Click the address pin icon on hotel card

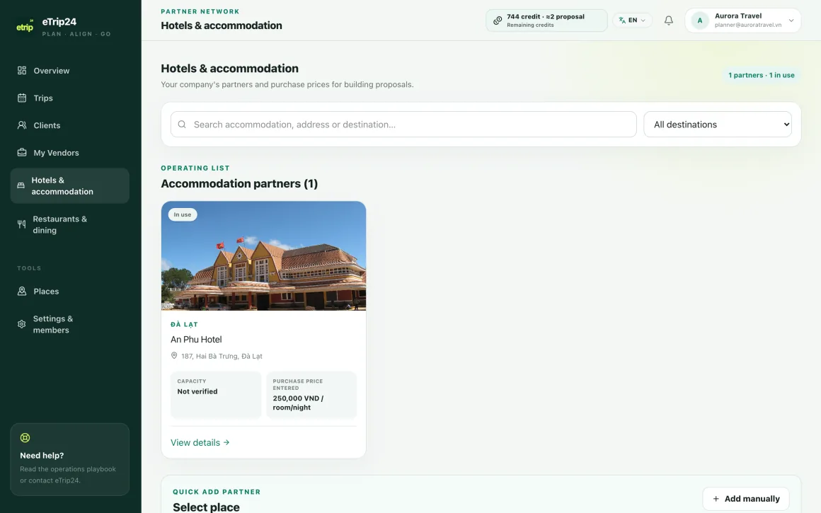point(174,355)
